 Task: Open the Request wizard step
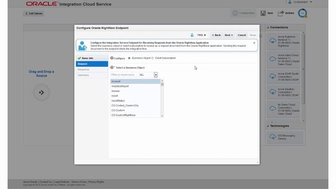(92, 64)
